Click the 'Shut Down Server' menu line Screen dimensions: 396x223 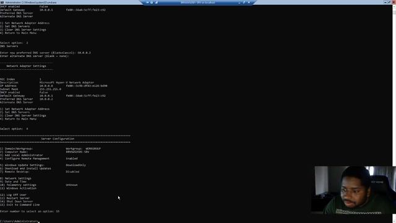pyautogui.click(x=17, y=201)
